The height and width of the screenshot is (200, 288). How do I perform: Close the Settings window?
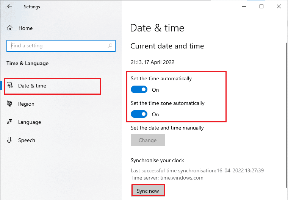pyautogui.click(x=279, y=6)
